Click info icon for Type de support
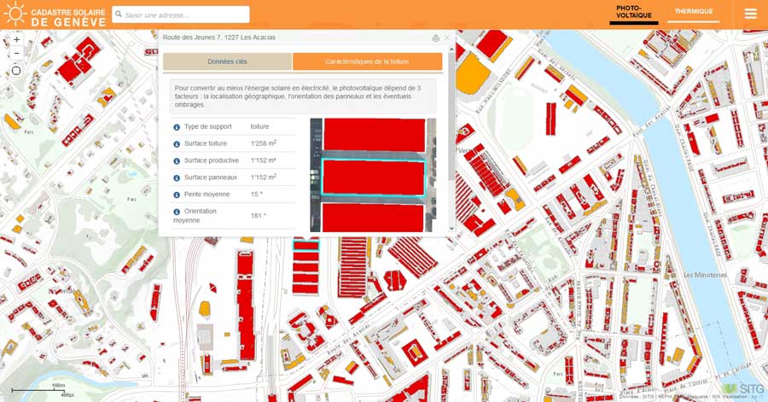The image size is (768, 402). (x=177, y=127)
